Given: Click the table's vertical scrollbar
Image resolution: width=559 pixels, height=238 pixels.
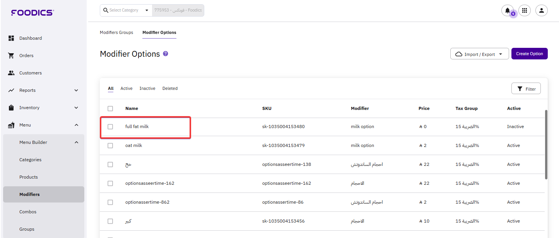Looking at the screenshot, I should click(546, 145).
